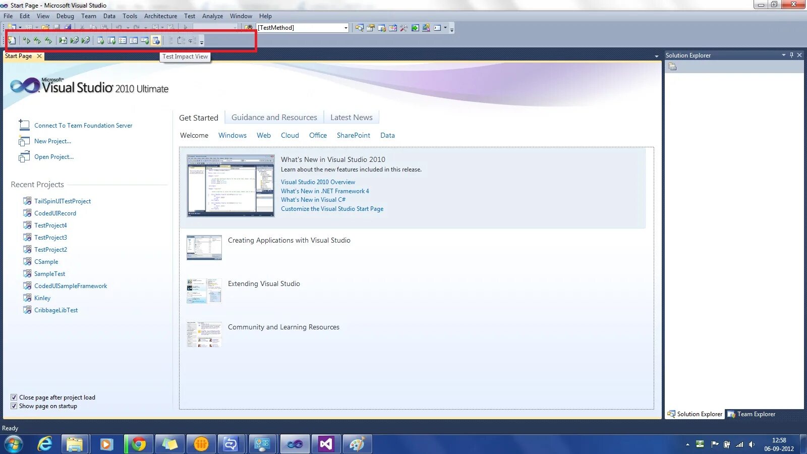Image resolution: width=807 pixels, height=454 pixels.
Task: Open Internet Explorer from the taskbar
Action: click(x=45, y=444)
